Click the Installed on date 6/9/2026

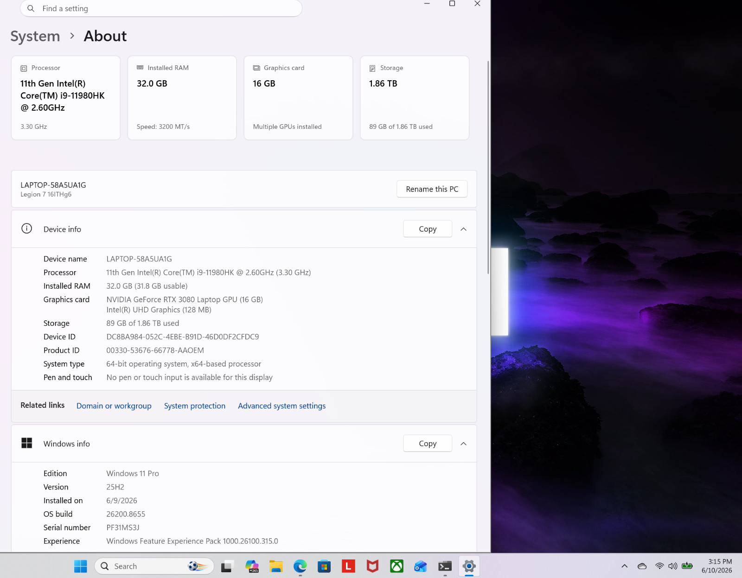tap(122, 501)
